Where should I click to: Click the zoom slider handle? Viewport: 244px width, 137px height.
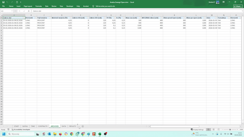coord(230,129)
